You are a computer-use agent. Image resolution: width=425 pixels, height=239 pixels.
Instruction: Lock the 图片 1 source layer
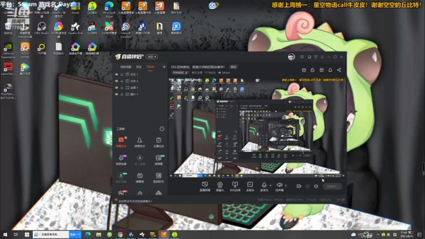[122, 95]
